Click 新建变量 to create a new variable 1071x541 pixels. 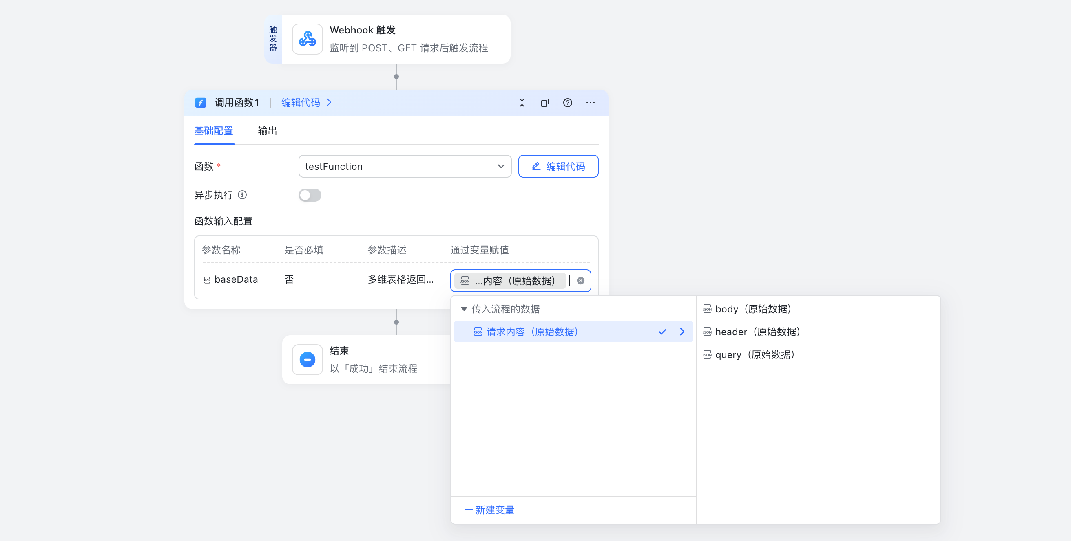click(x=489, y=510)
